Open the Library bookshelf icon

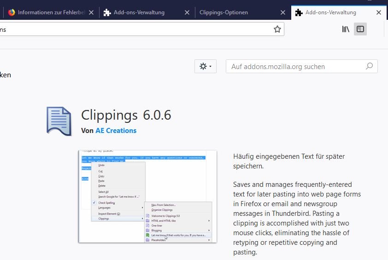click(x=346, y=29)
